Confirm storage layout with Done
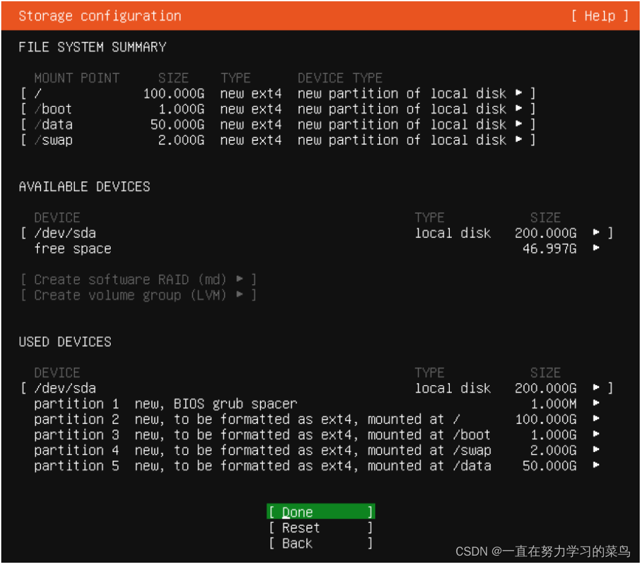 (321, 512)
